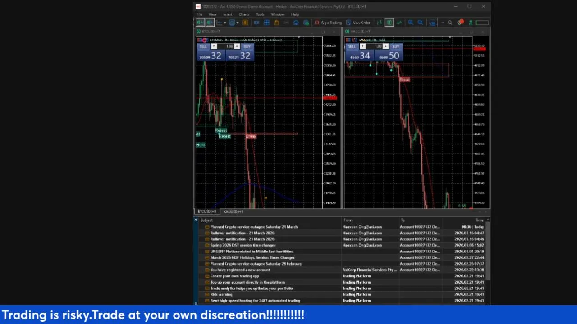
Task: Click BUY on the XAUUSD chart panel
Action: (x=396, y=46)
